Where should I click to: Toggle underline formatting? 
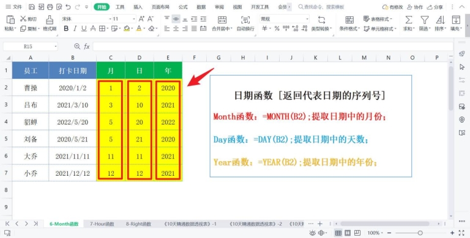(x=84, y=29)
